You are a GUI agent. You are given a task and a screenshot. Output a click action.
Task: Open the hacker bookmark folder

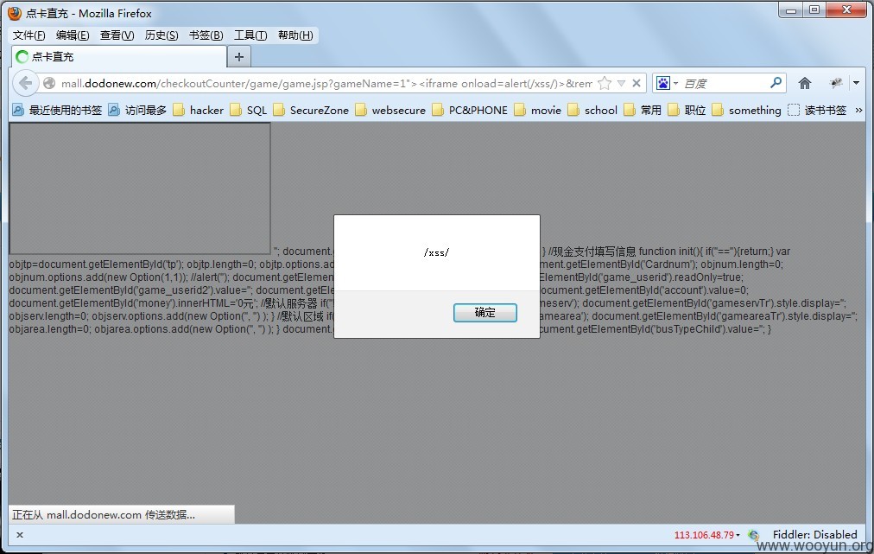[199, 110]
